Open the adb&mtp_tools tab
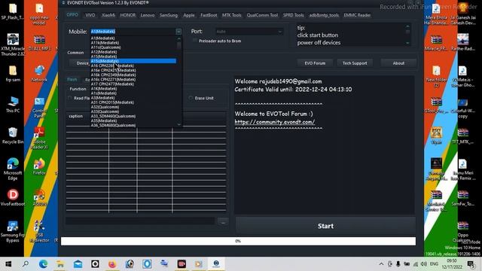This screenshot has width=482, height=271. coord(324,15)
